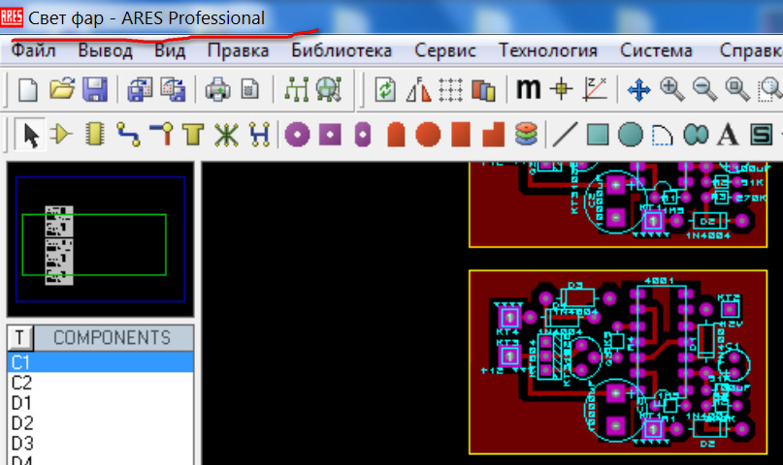
Task: Click the netlist/ISIS green tree icon
Action: pyautogui.click(x=296, y=90)
